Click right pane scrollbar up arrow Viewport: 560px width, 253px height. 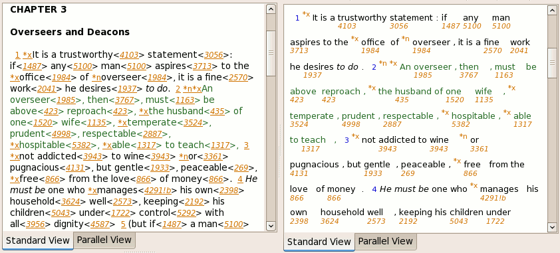[552, 11]
